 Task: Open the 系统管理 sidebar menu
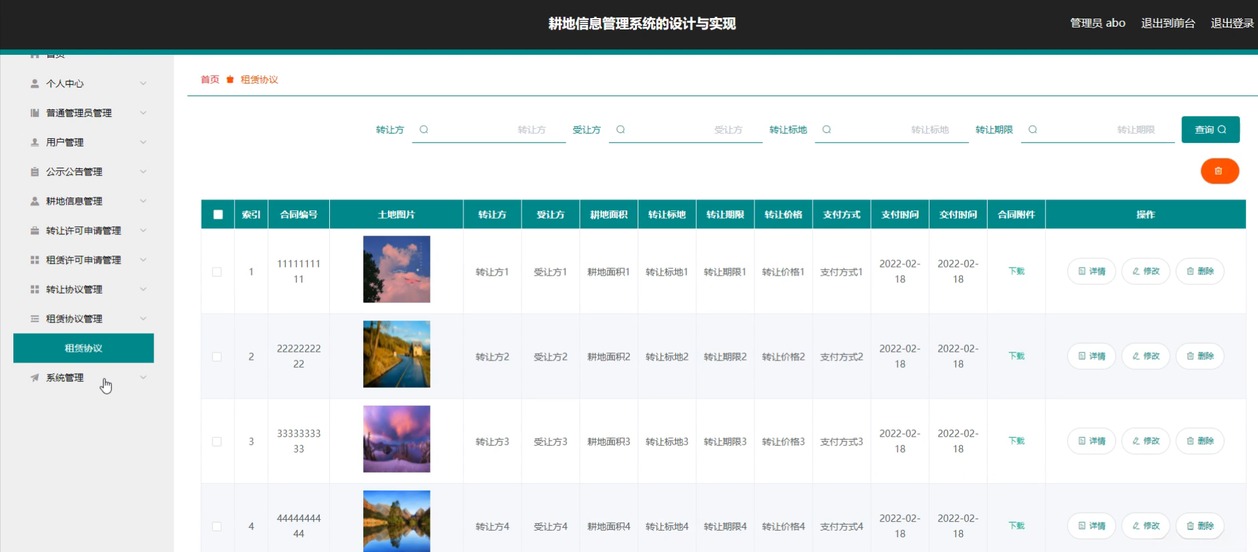tap(83, 377)
